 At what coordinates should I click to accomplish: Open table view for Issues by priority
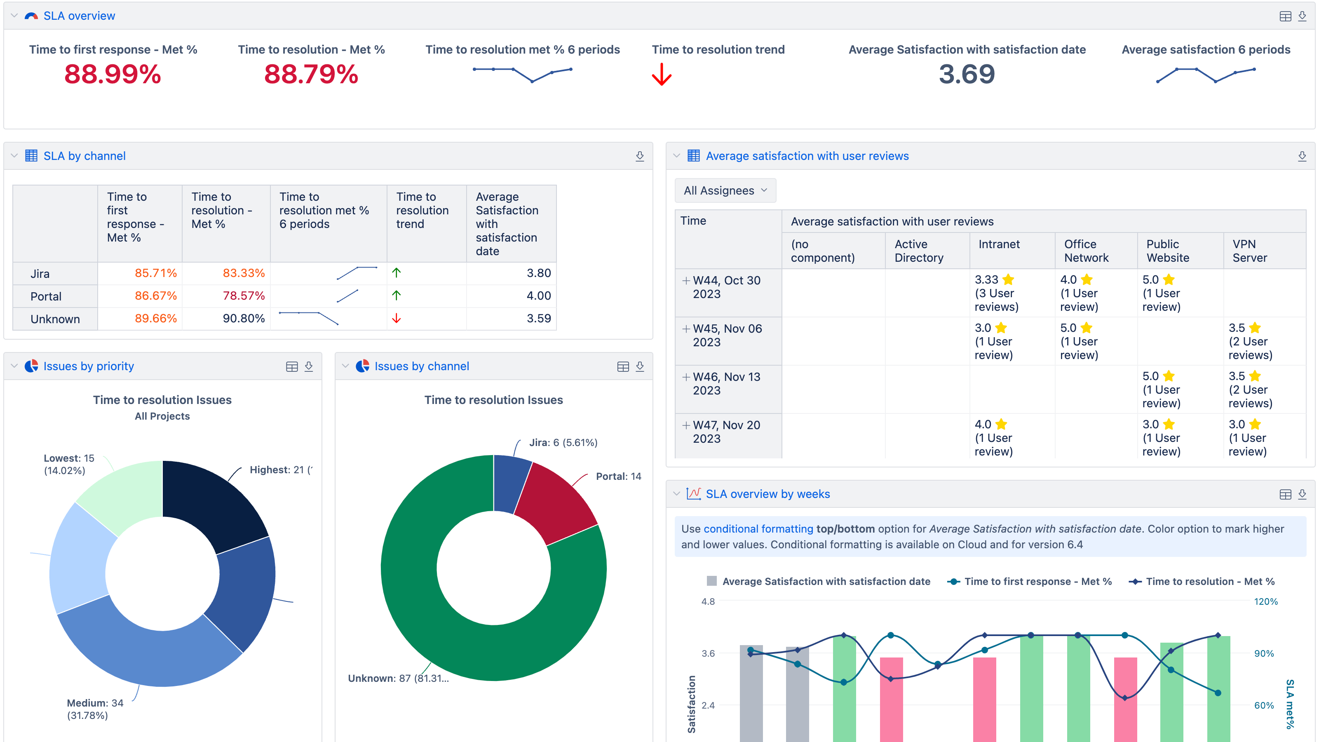click(x=292, y=366)
